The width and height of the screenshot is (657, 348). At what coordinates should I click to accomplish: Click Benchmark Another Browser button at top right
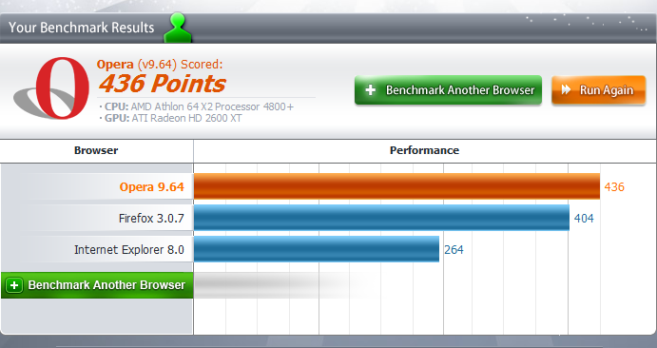click(448, 90)
